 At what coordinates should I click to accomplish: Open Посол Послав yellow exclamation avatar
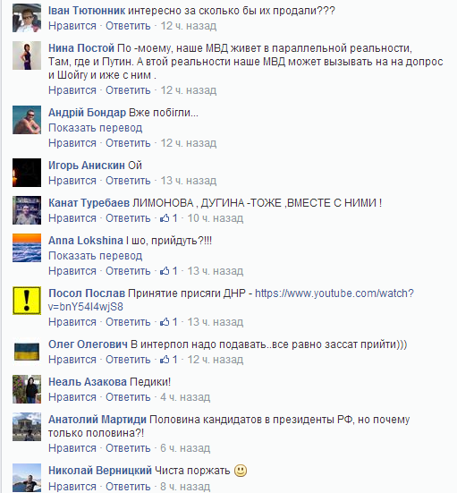[27, 301]
